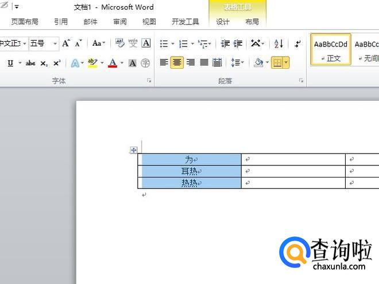The image size is (379, 284).
Task: Toggle subscript formatting
Action: 44,63
